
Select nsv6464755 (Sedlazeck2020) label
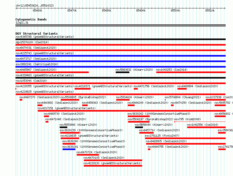coord(168,147)
